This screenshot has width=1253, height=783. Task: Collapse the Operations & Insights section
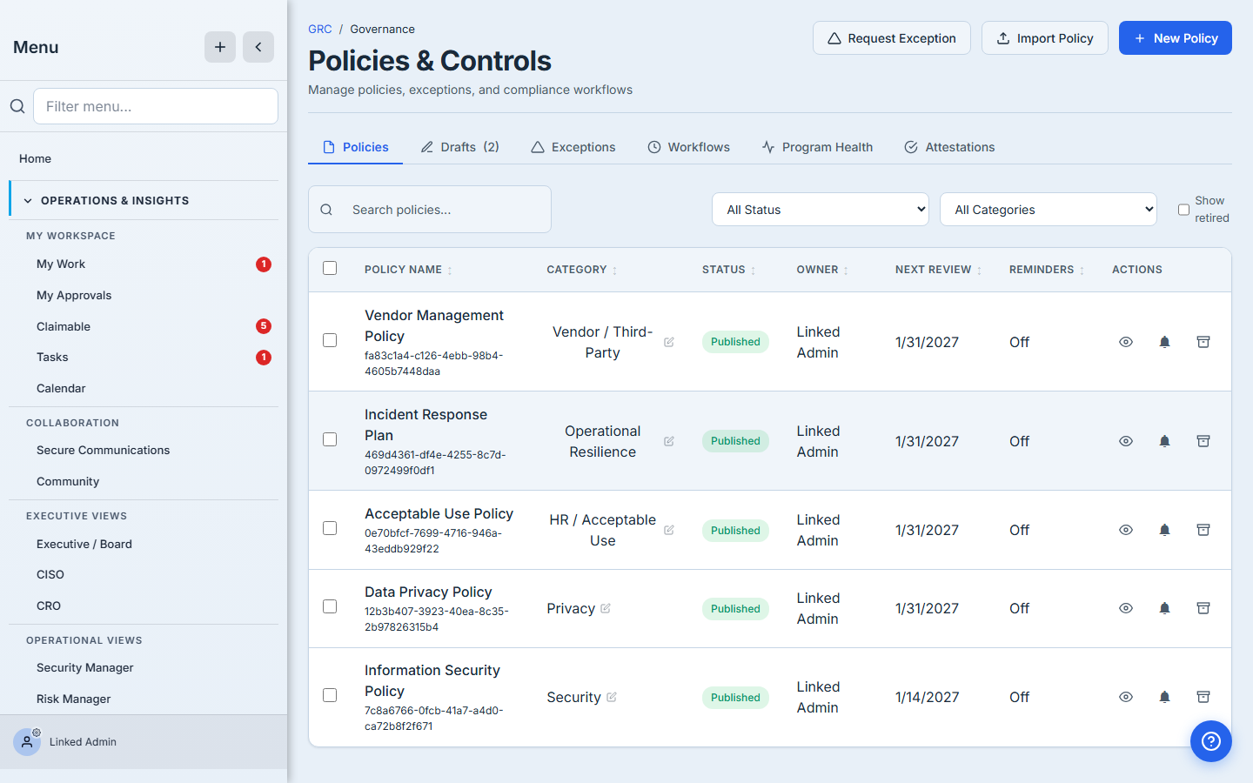(144, 200)
